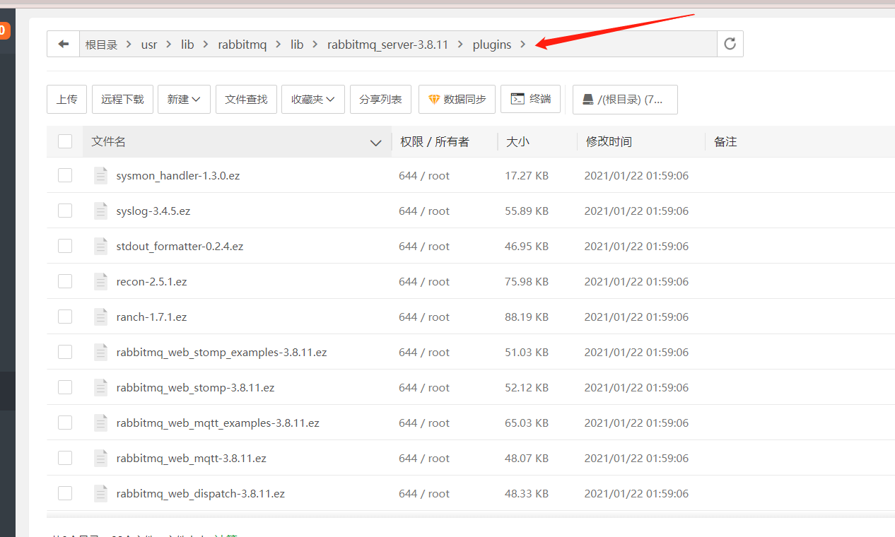Open file stdout_formatter-0.2.4.ez

tap(180, 246)
